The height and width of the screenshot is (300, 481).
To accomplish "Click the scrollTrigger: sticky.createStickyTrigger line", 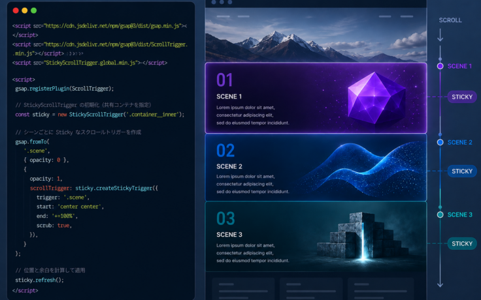I will tap(94, 188).
